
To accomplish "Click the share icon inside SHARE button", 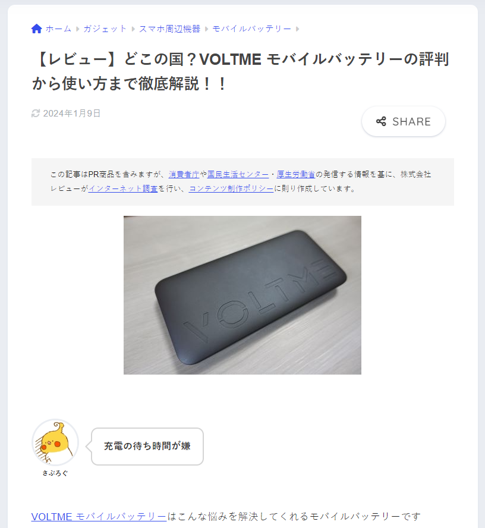I will click(381, 121).
